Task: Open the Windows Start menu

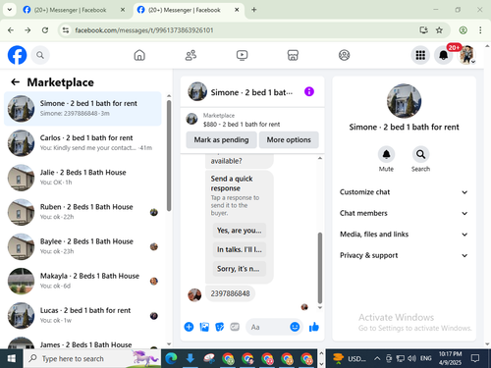Action: [12, 358]
